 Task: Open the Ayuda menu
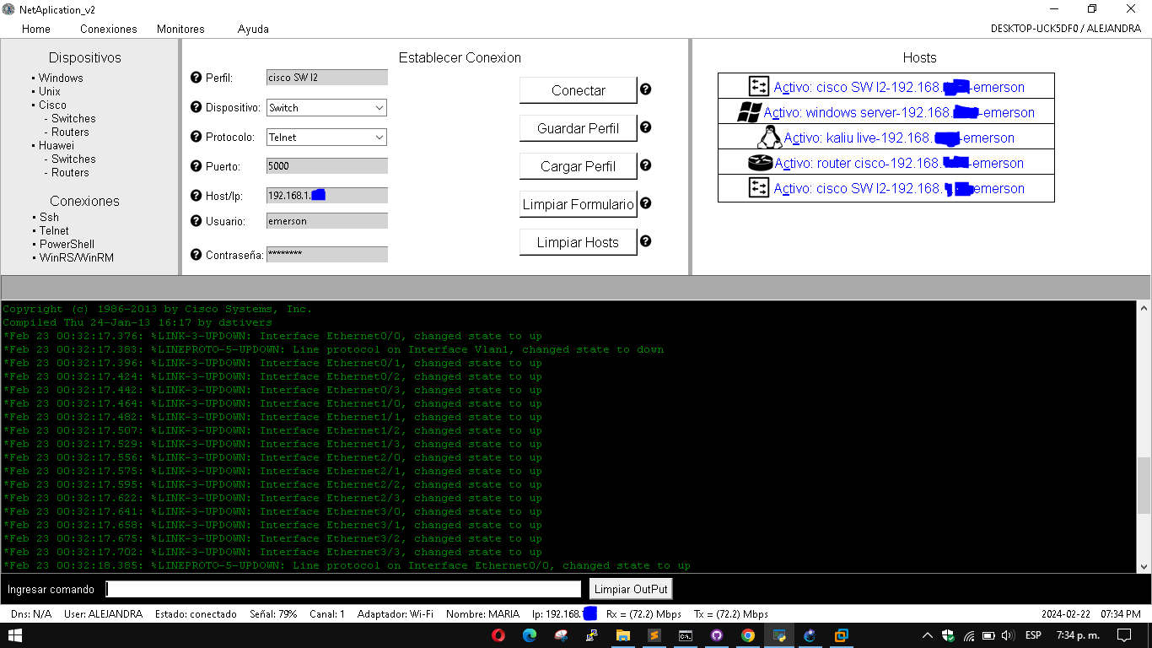click(x=253, y=29)
